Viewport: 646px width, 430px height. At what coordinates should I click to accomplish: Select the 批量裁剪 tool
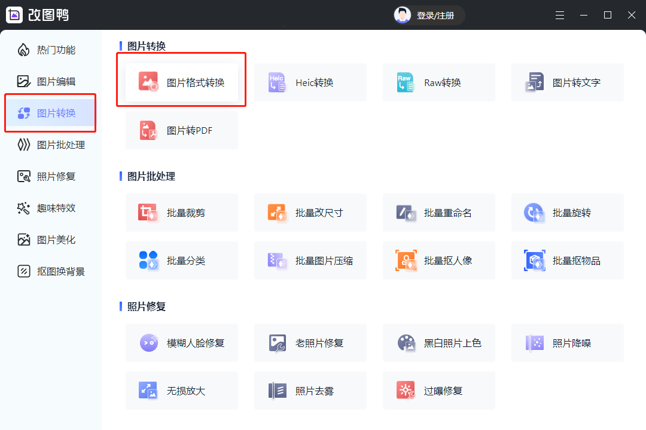pyautogui.click(x=181, y=213)
